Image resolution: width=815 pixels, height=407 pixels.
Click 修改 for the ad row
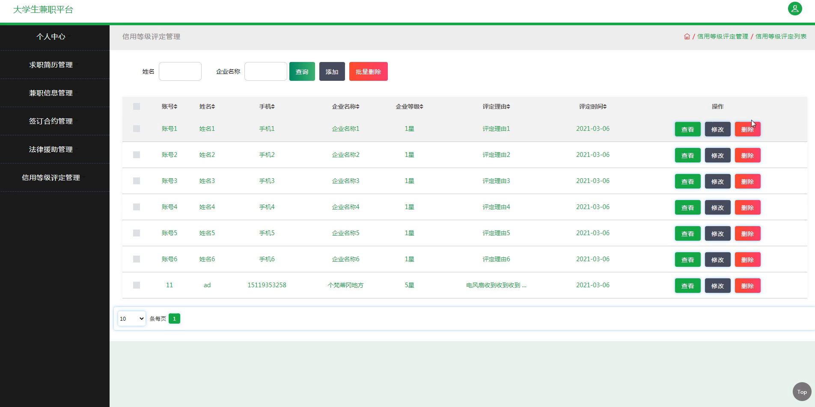(718, 286)
